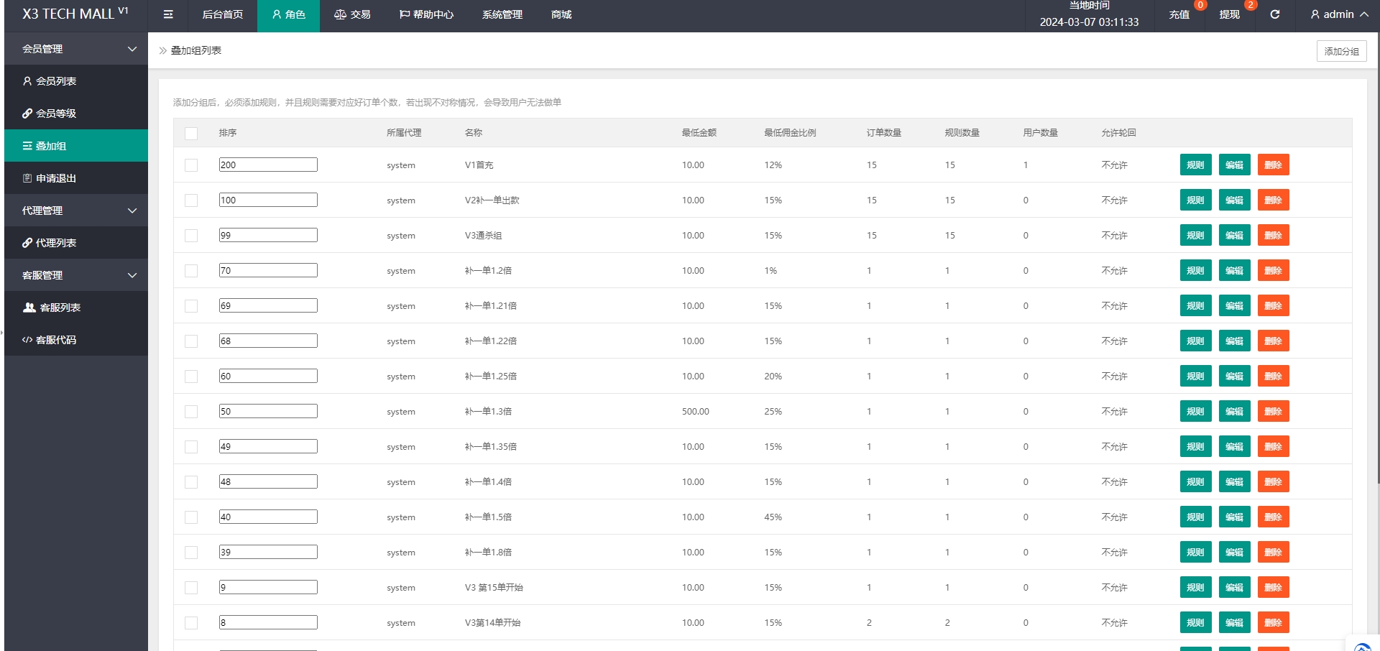Click 编辑 button for 补一单1.22倍

click(1235, 341)
